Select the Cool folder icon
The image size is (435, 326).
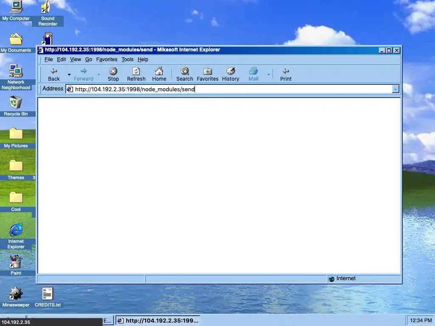point(16,202)
